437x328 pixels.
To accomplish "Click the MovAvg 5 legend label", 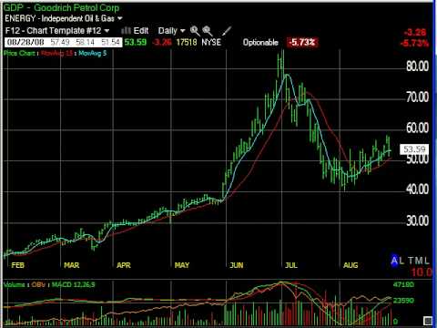I will coord(93,54).
